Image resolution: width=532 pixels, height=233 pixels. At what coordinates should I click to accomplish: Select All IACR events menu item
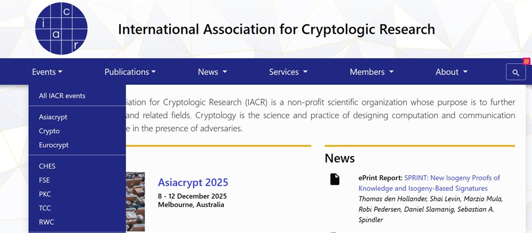(62, 96)
